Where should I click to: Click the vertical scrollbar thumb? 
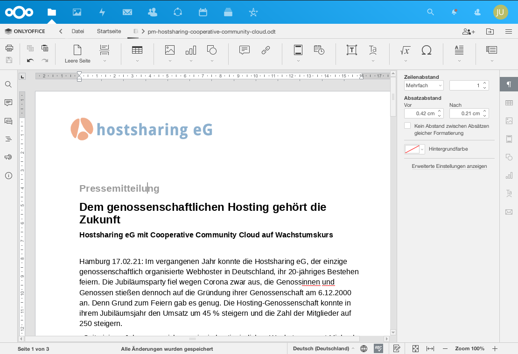(393, 97)
